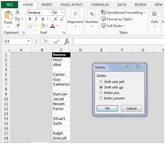This screenshot has width=165, height=144.
Task: Expand the Fill Color arrow
Action: click(x=47, y=26)
